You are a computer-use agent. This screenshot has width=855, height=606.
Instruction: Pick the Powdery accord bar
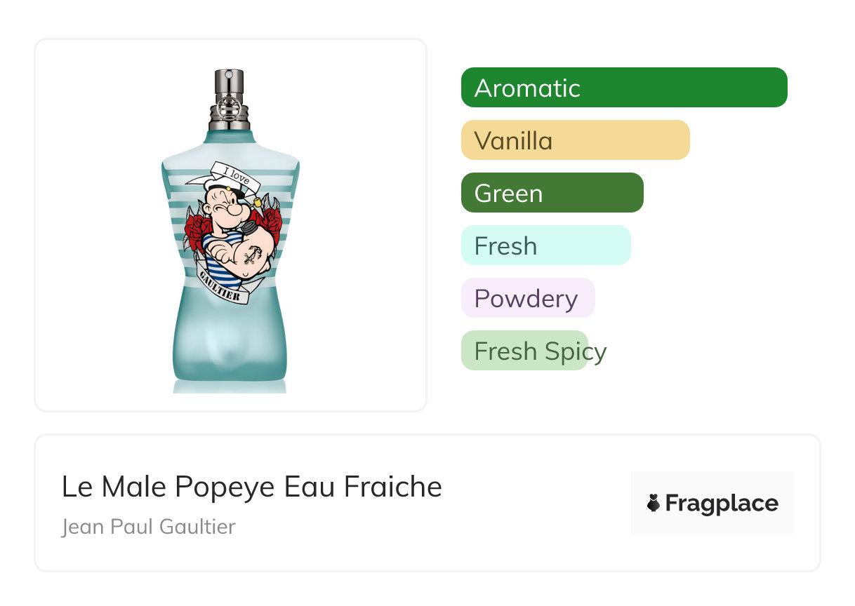528,298
